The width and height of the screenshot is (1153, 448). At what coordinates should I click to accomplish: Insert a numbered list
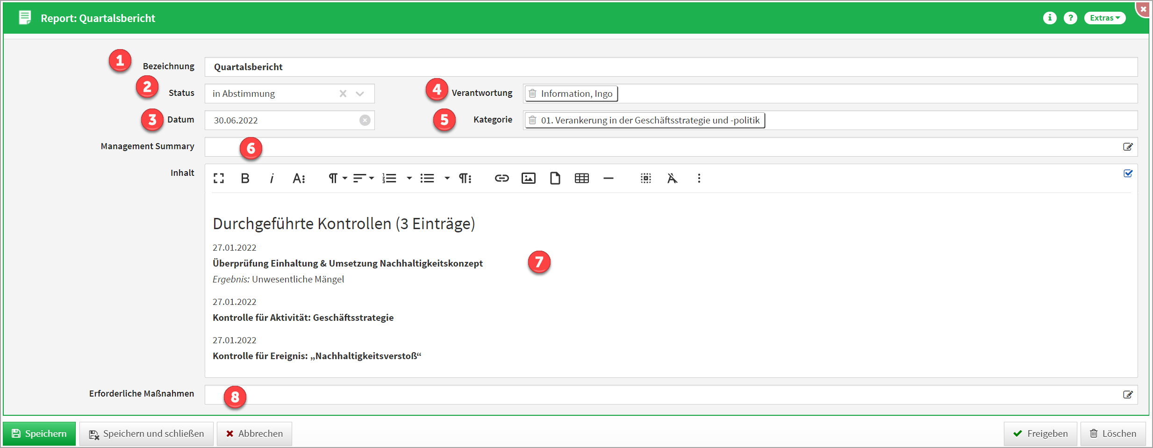(389, 178)
